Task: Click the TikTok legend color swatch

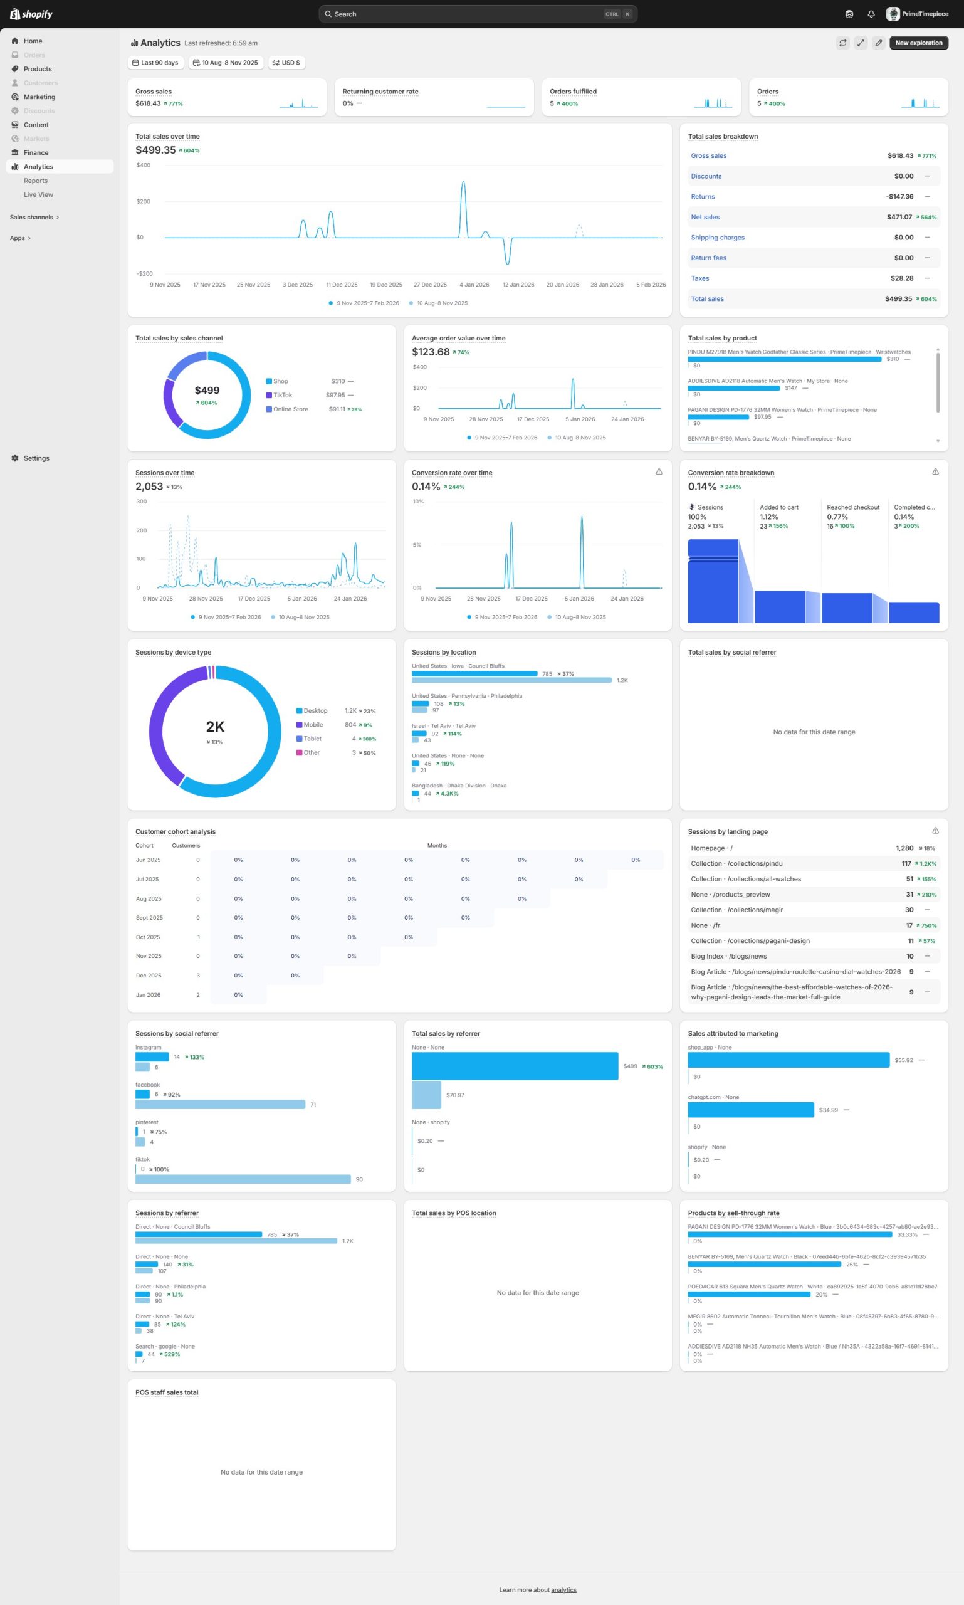Action: tap(268, 395)
